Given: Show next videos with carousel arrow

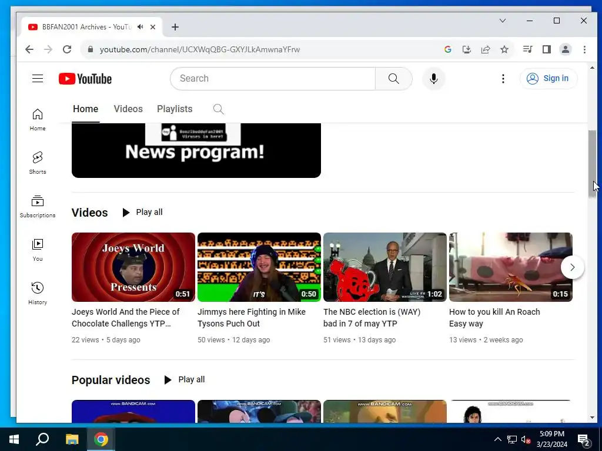Looking at the screenshot, I should pyautogui.click(x=573, y=267).
